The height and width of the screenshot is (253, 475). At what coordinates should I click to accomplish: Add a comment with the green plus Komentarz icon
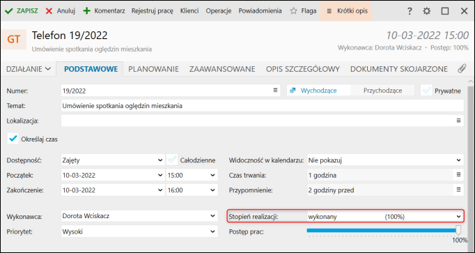(87, 11)
